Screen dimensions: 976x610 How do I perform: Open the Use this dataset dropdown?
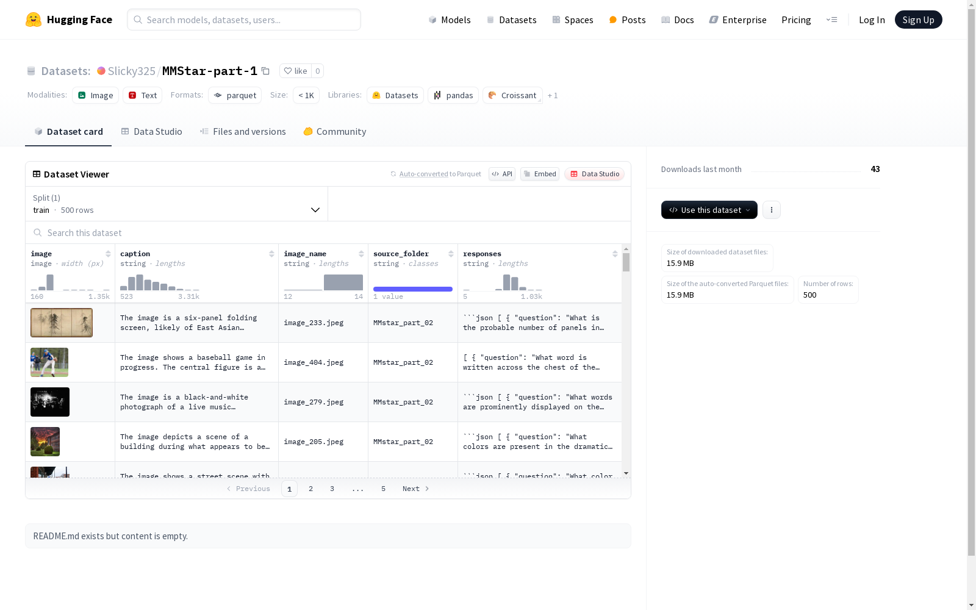709,210
